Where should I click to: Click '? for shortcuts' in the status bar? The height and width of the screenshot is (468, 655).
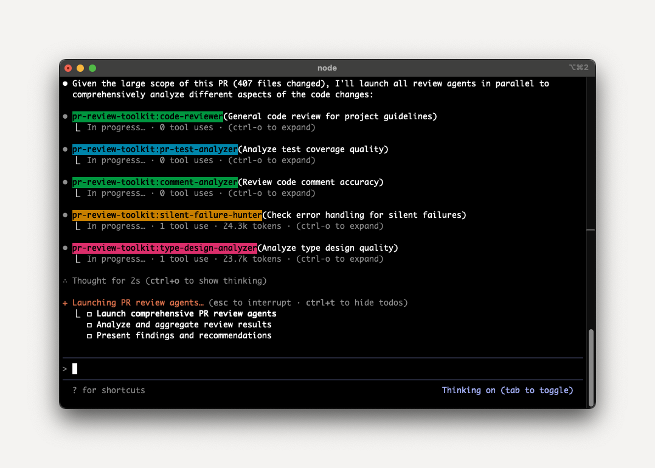coord(108,390)
